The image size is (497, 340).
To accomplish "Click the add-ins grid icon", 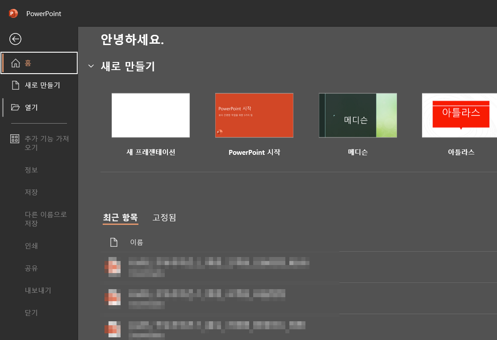I will pyautogui.click(x=15, y=139).
